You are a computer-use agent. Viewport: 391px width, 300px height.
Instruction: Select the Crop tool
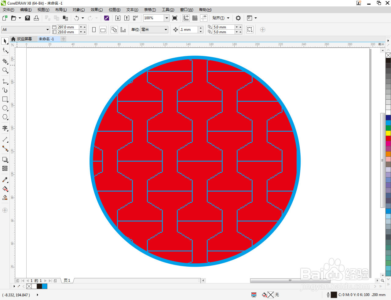click(5, 61)
